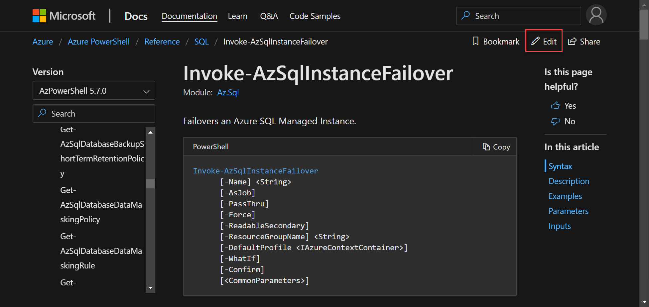Open the Reference breadcrumb link
Screen dimensions: 649x307
click(162, 42)
